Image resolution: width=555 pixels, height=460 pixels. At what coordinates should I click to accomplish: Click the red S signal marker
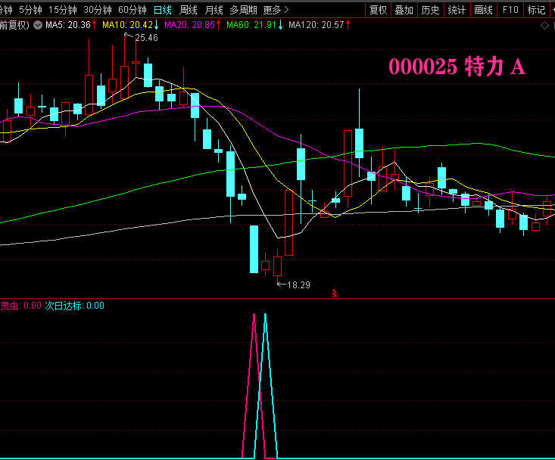point(335,294)
